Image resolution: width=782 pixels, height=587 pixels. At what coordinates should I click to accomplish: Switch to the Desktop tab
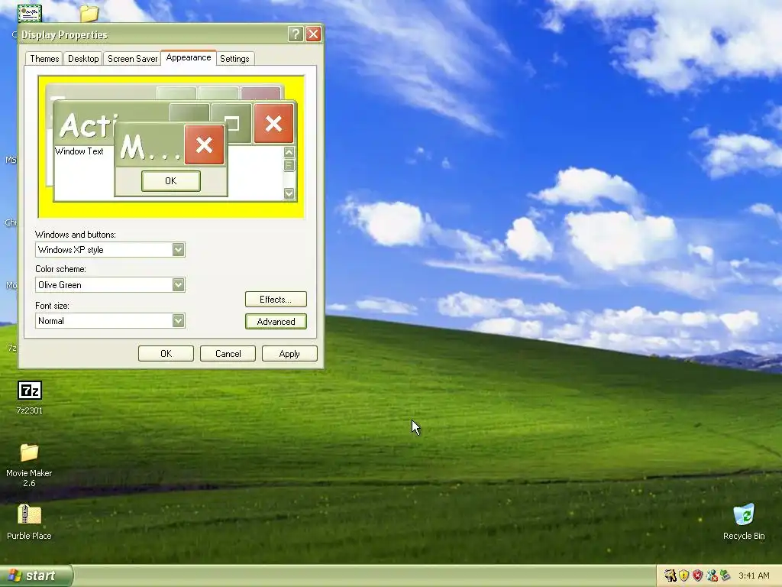(83, 59)
